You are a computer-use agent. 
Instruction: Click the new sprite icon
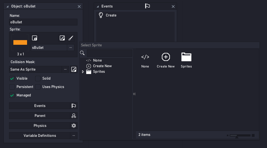35,38
